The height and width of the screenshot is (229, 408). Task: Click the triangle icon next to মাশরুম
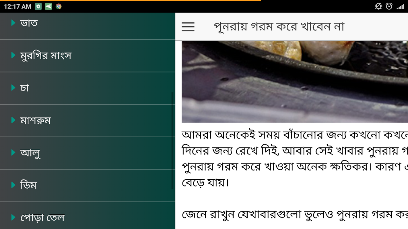coord(13,120)
